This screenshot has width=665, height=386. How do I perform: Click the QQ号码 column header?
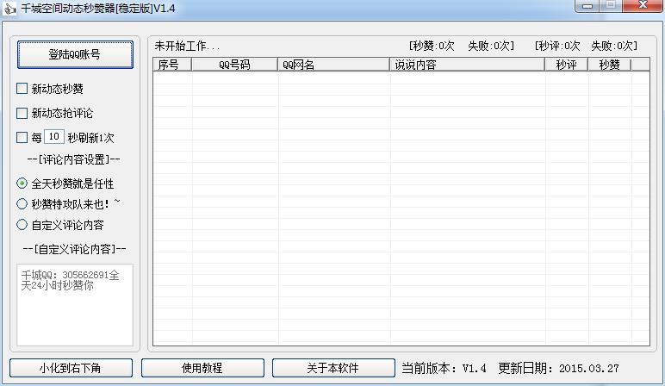point(234,65)
